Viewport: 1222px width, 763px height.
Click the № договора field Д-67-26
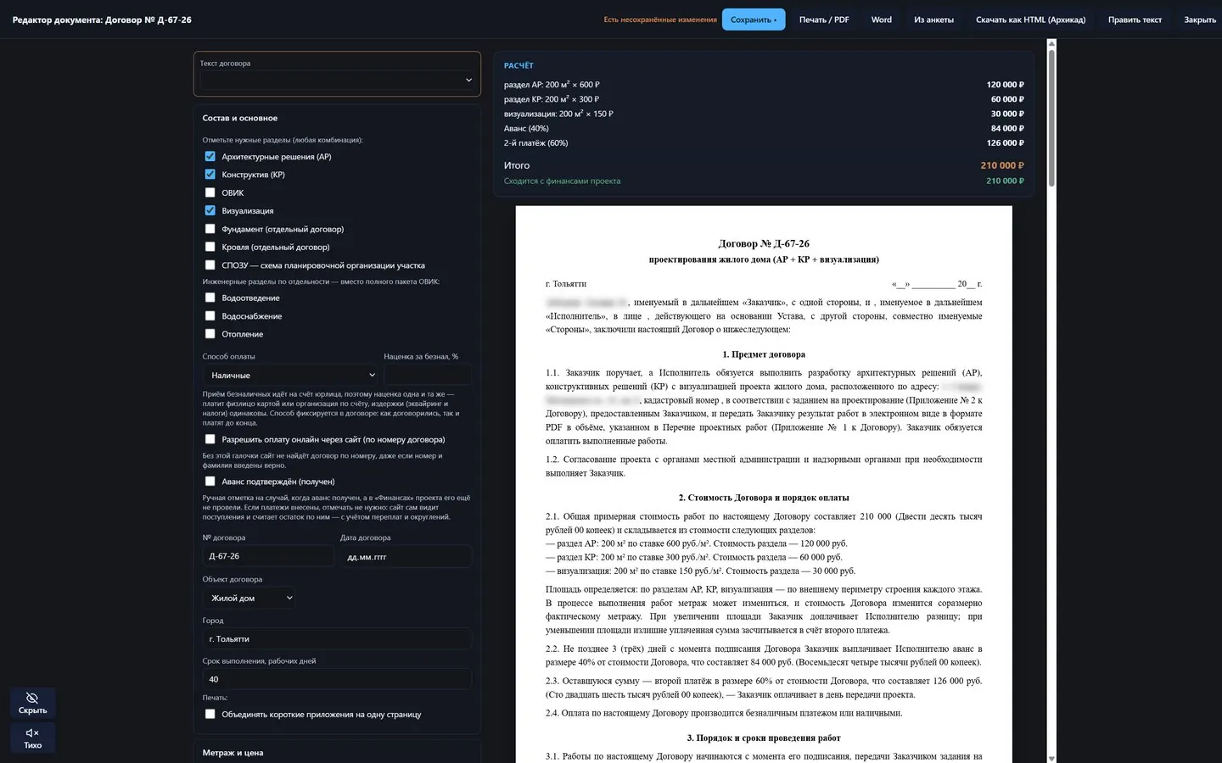tap(268, 556)
